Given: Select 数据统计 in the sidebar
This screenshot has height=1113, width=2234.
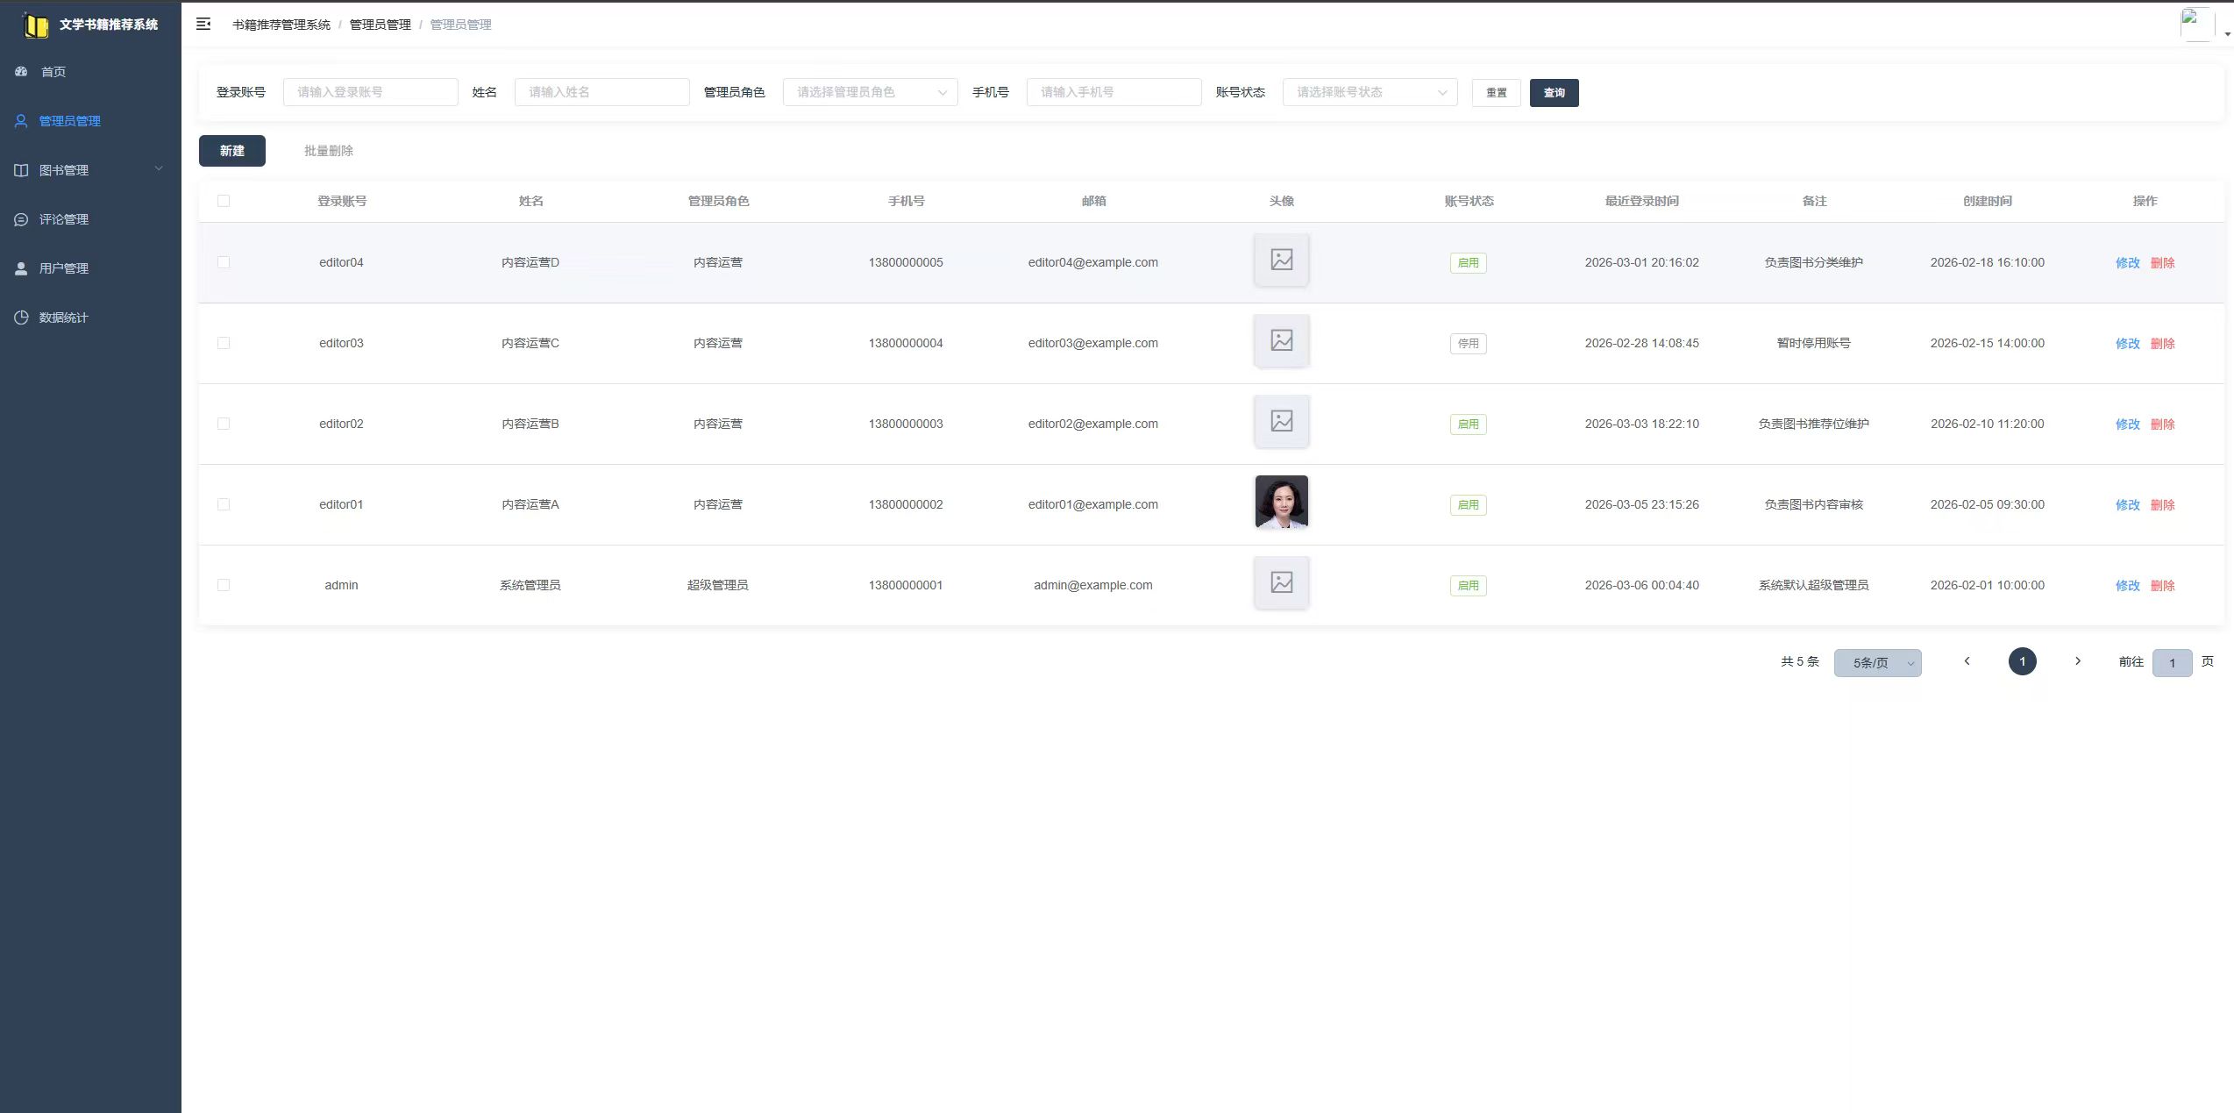Looking at the screenshot, I should [90, 317].
